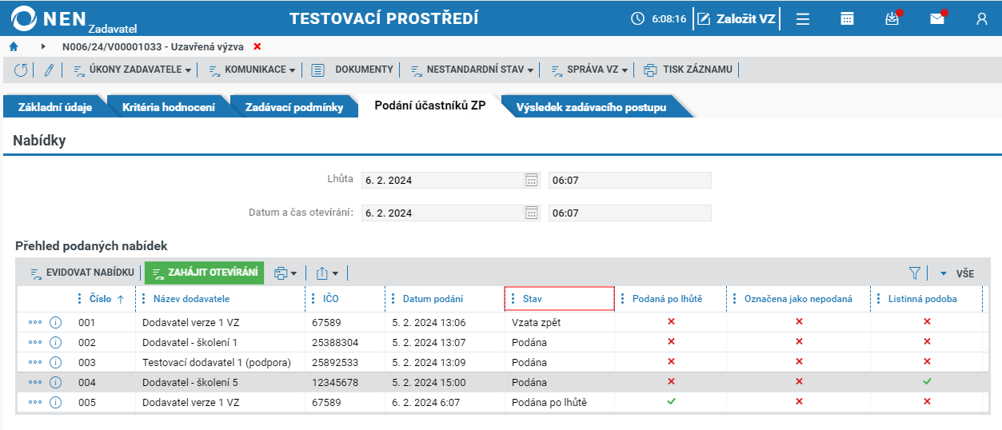The width and height of the screenshot is (1002, 430).
Task: Show info icon for offer 003
Action: pos(56,362)
